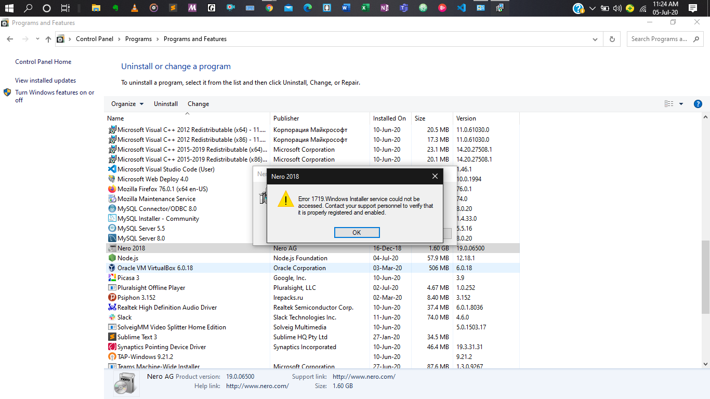This screenshot has width=710, height=399.
Task: Open Microsoft Excel from the taskbar
Action: [x=365, y=8]
